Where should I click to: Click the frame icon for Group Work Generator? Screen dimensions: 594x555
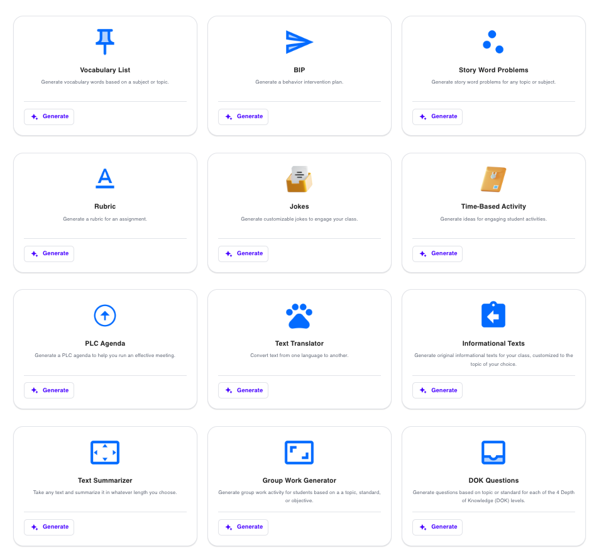coord(299,452)
